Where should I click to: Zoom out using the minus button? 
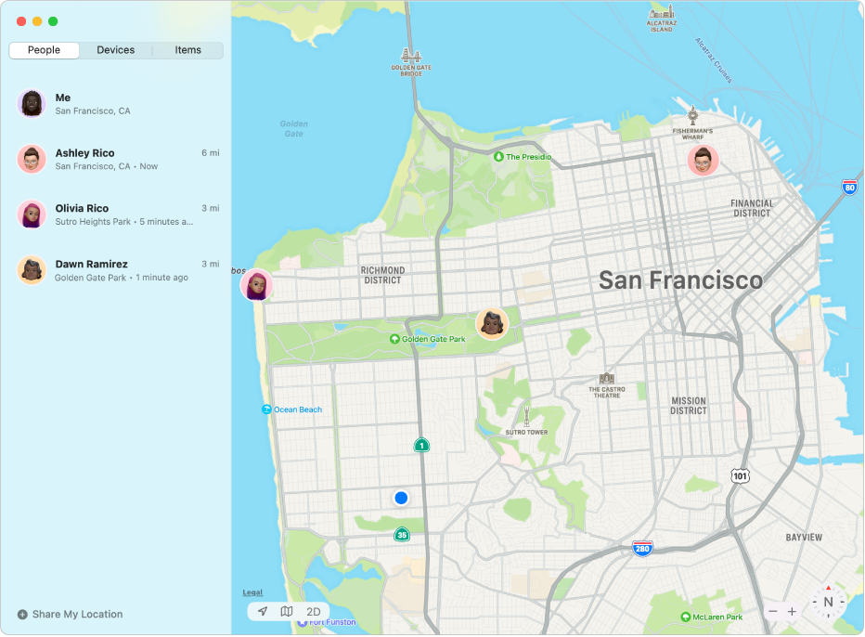[772, 612]
